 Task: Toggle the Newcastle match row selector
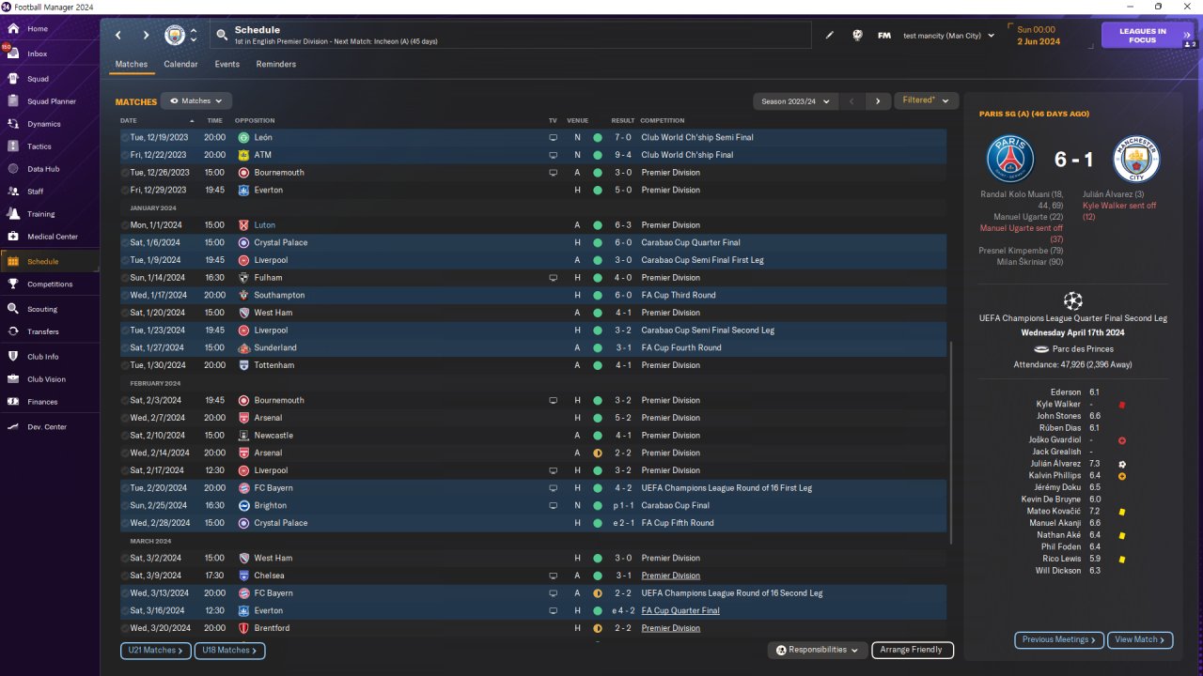tap(125, 436)
